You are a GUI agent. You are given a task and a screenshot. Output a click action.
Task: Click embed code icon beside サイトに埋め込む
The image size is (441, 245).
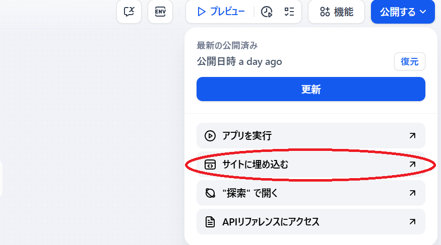pos(210,165)
